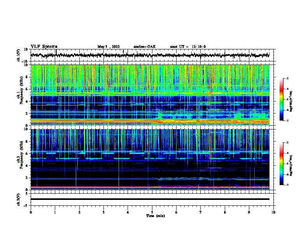Click '-3' on the ch.2 color bar scale
Screen dimensions: 308x238
tap(287, 143)
